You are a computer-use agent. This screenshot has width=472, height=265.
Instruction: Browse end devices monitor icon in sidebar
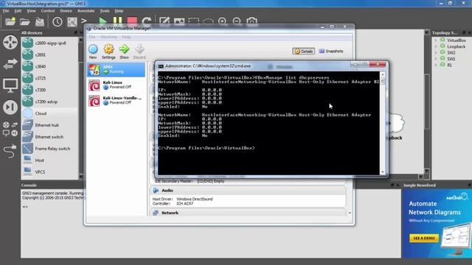point(10,85)
